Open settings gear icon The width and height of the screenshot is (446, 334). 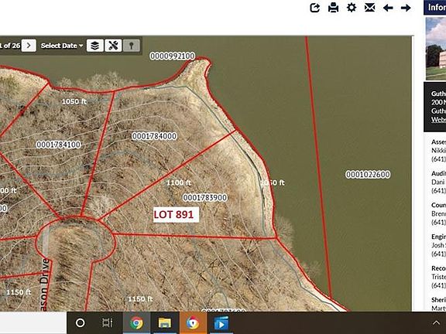pyautogui.click(x=352, y=8)
